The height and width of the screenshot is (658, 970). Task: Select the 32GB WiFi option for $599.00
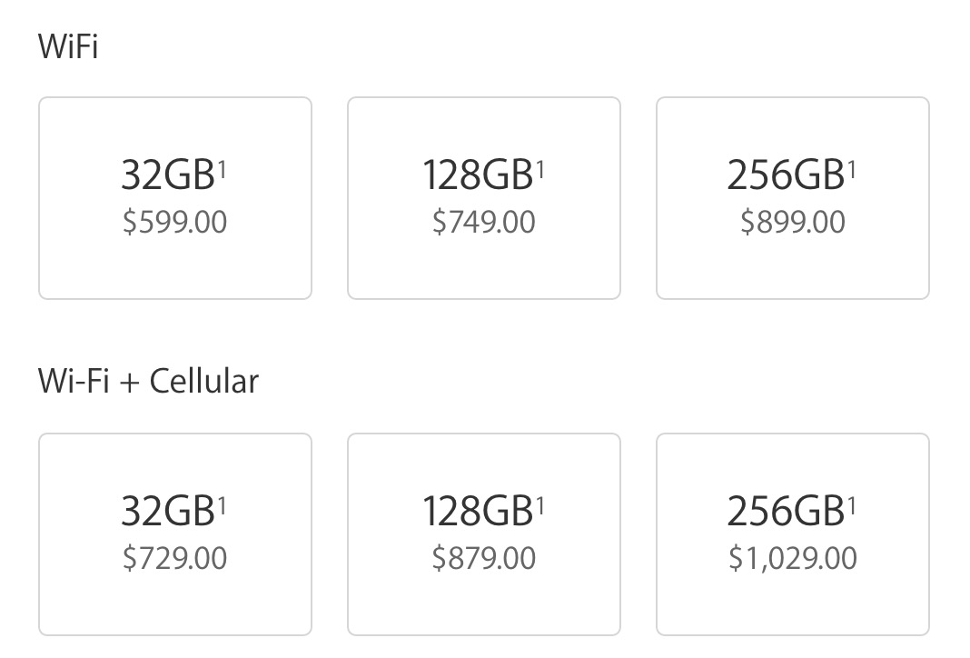pos(174,197)
